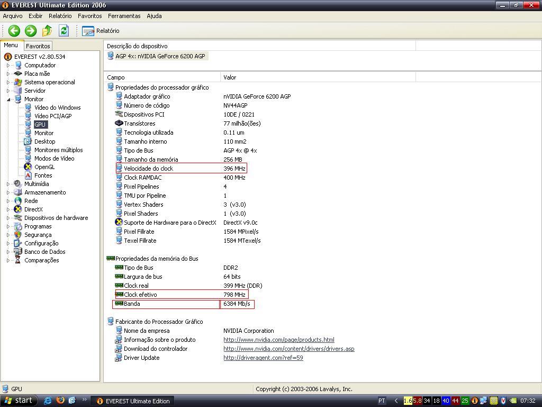Open the Relatório menu in menu bar

[x=60, y=16]
